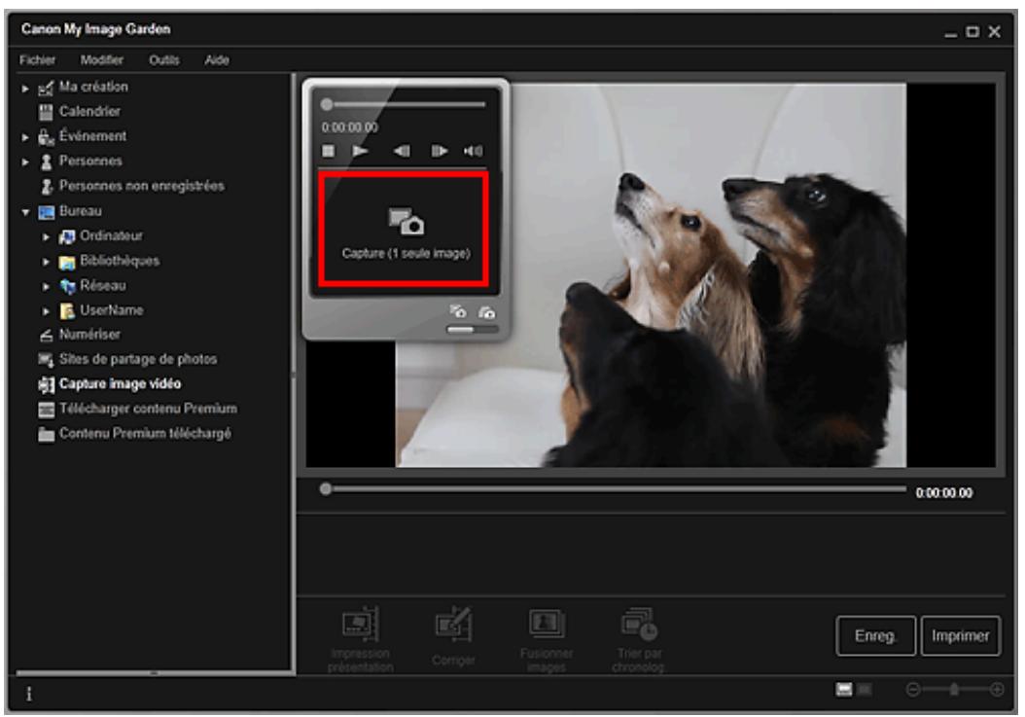
Task: Mute the video audio with the speaker icon
Action: tap(474, 150)
